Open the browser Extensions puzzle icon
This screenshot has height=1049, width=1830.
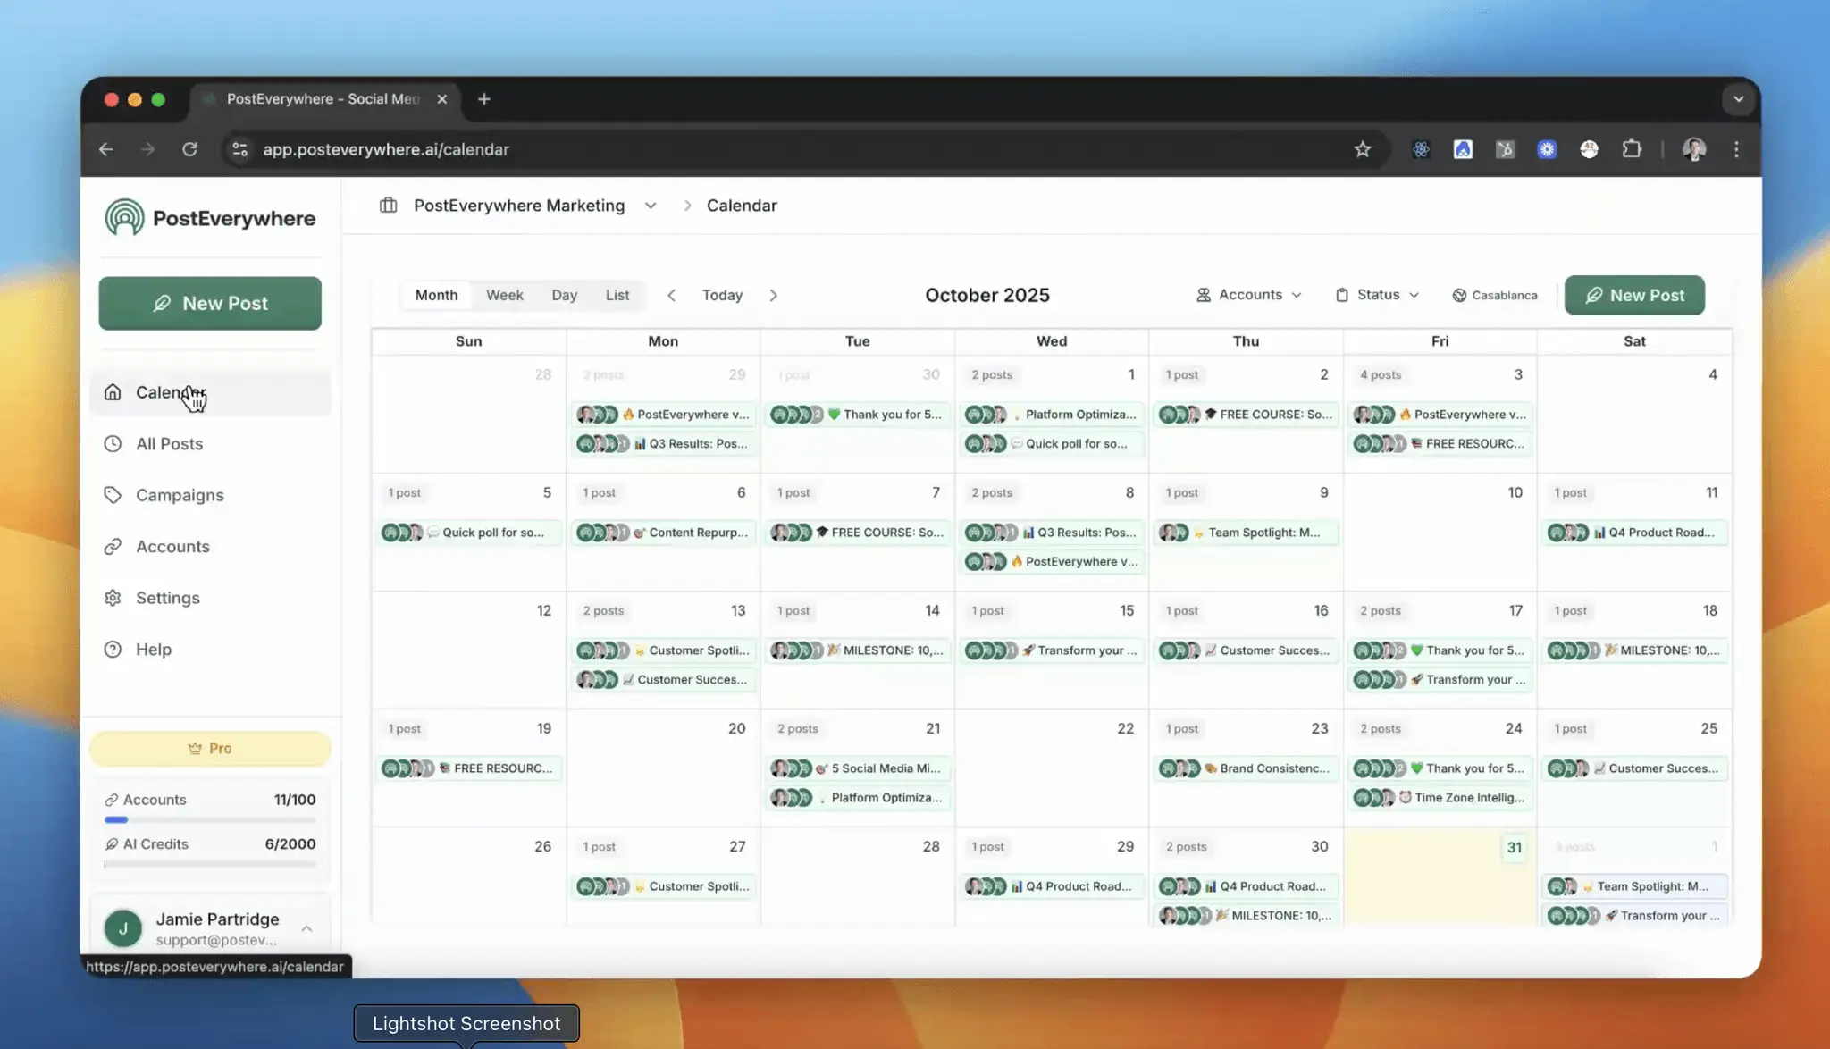(1632, 149)
